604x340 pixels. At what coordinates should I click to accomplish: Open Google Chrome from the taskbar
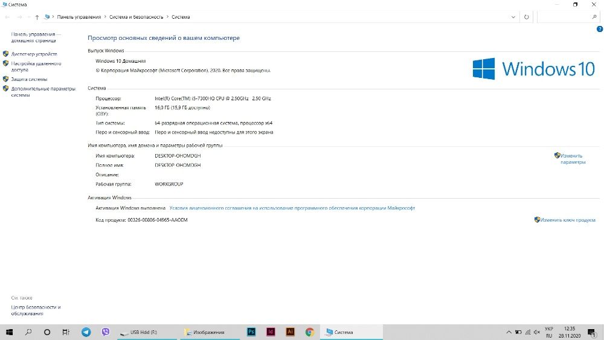(x=310, y=332)
